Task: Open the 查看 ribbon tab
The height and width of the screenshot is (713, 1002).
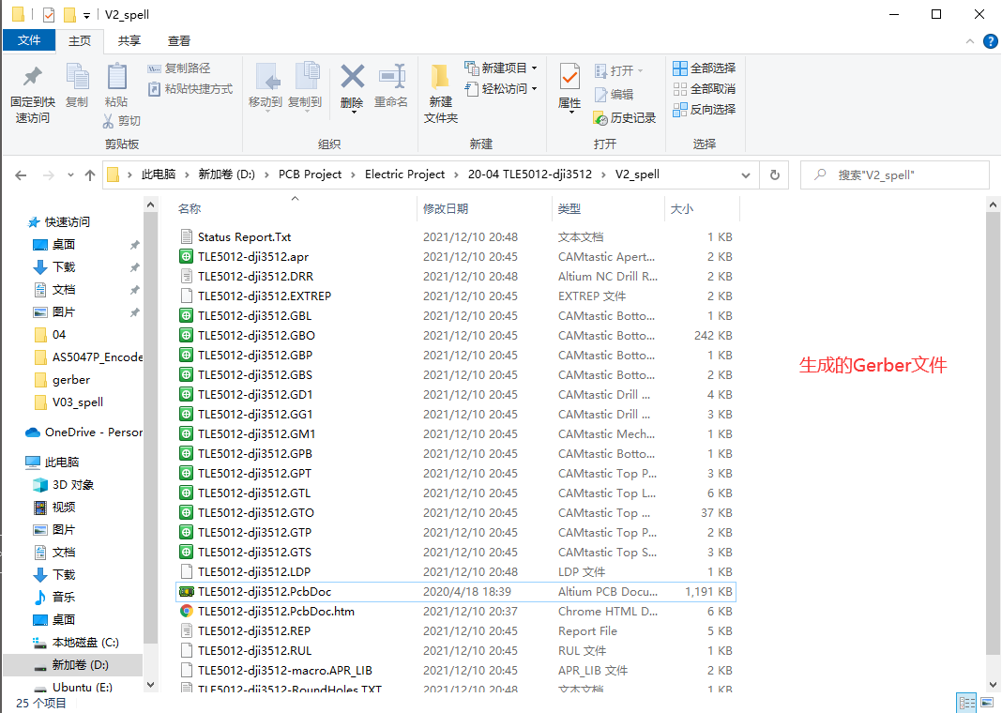Action: tap(178, 40)
